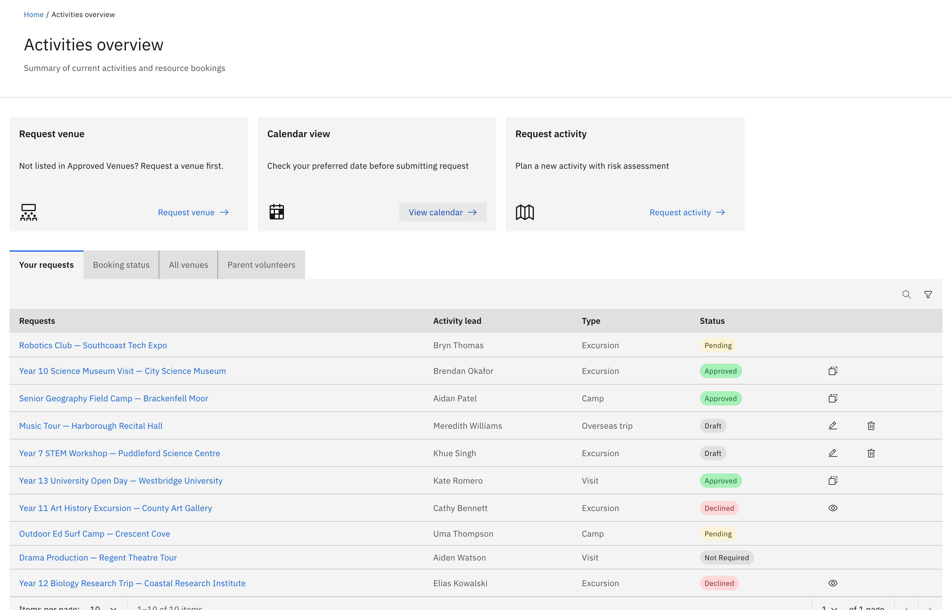
Task: Click the Pending status for Uma Thompson
Action: coord(718,534)
